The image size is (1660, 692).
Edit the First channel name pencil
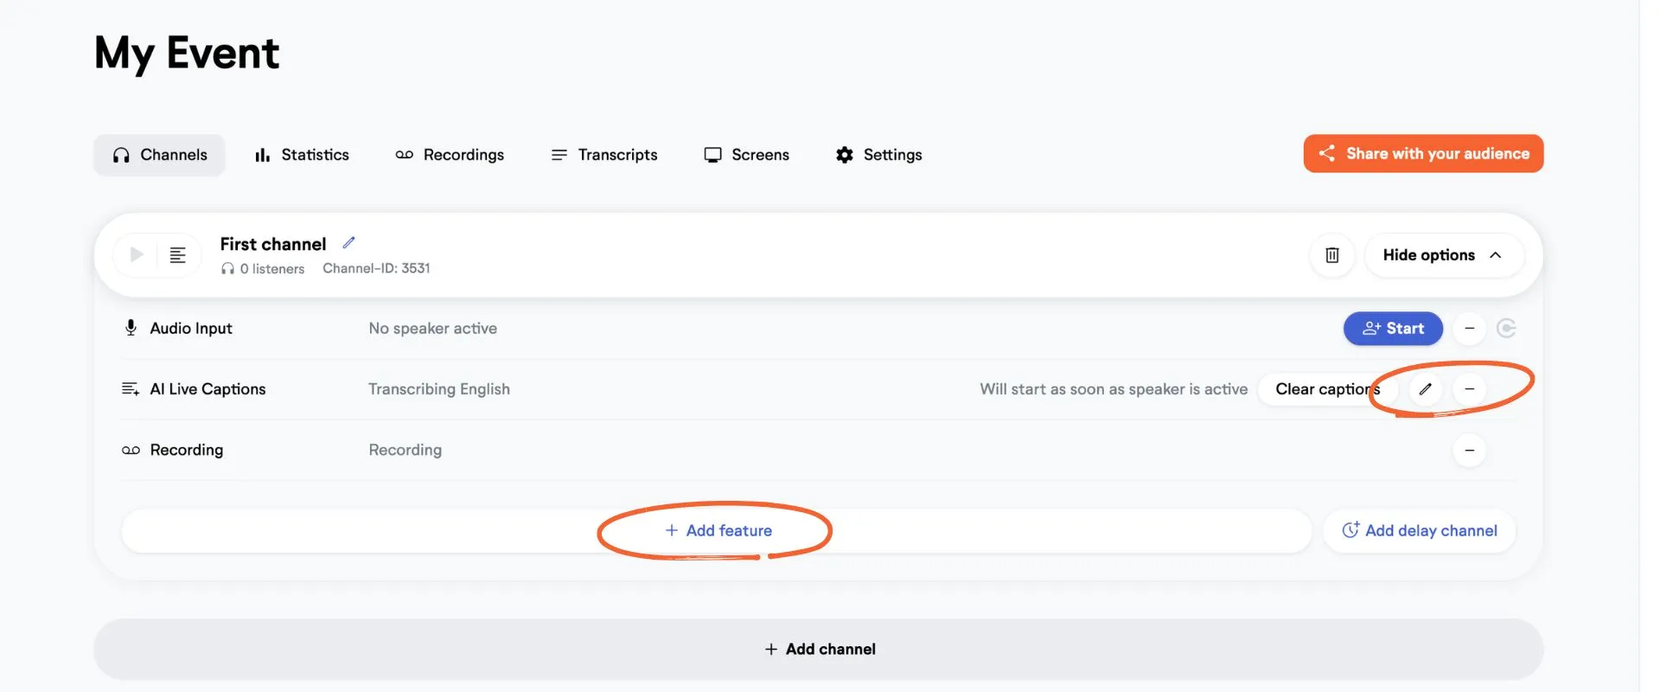tap(348, 242)
